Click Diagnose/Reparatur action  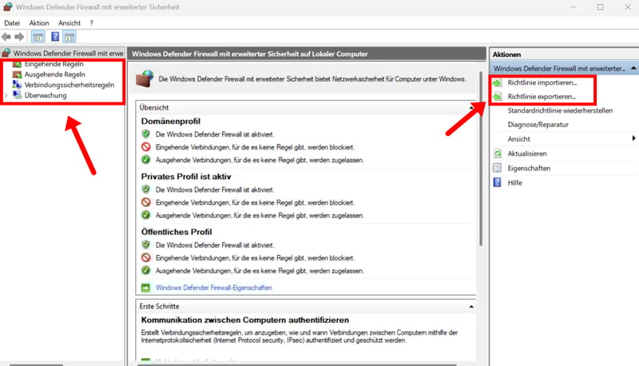pos(538,125)
